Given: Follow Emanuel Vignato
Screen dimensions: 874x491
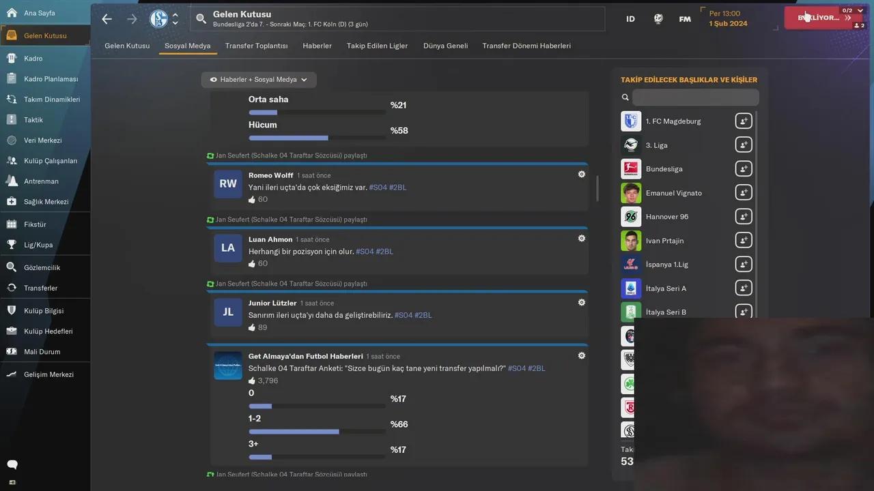Looking at the screenshot, I should tap(744, 192).
